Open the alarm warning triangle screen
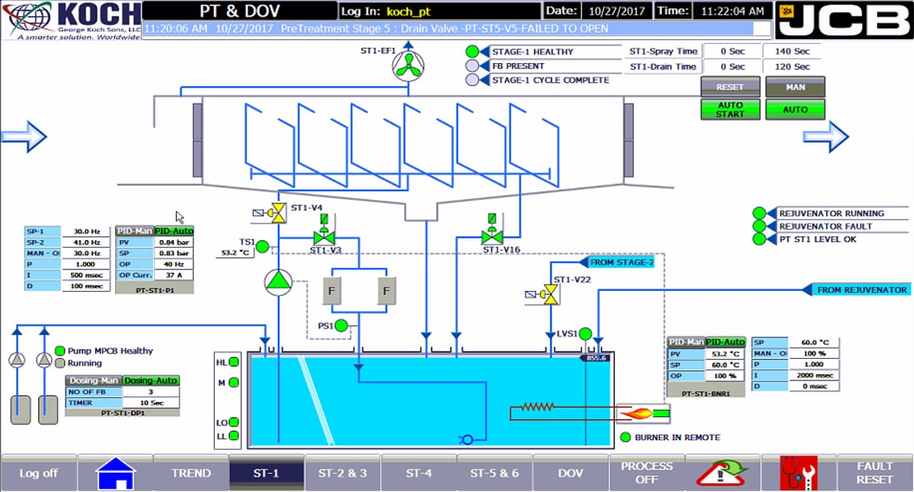This screenshot has height=492, width=914. [722, 474]
